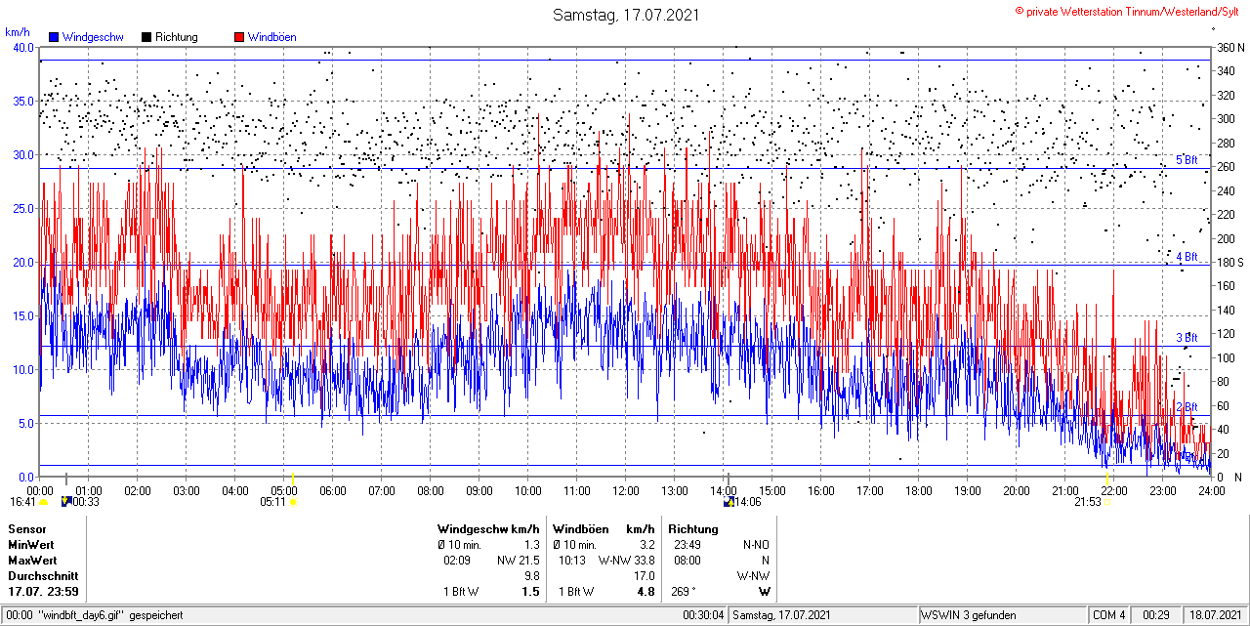Click the 00:30:04 status bar time
This screenshot has width=1250, height=626.
click(x=703, y=615)
